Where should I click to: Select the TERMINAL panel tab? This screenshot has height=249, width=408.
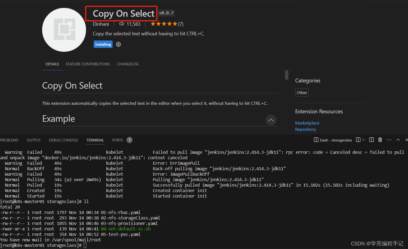95,140
